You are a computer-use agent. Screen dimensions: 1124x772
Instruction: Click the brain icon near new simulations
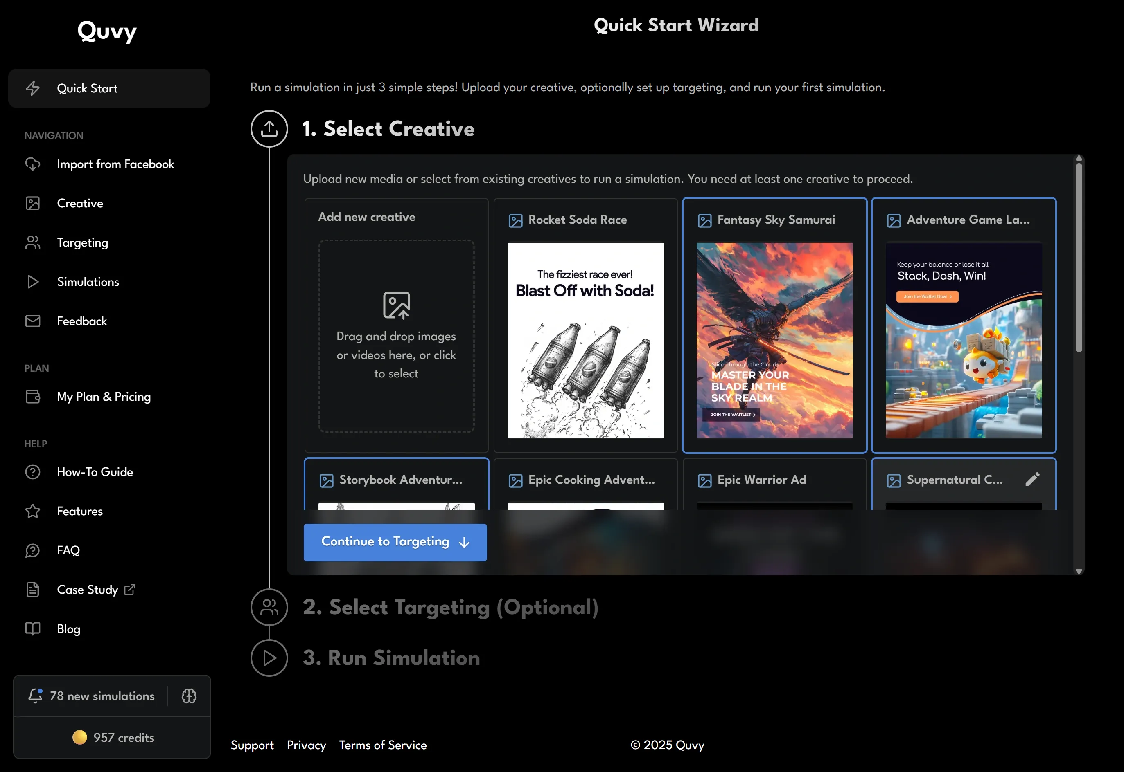pos(188,696)
